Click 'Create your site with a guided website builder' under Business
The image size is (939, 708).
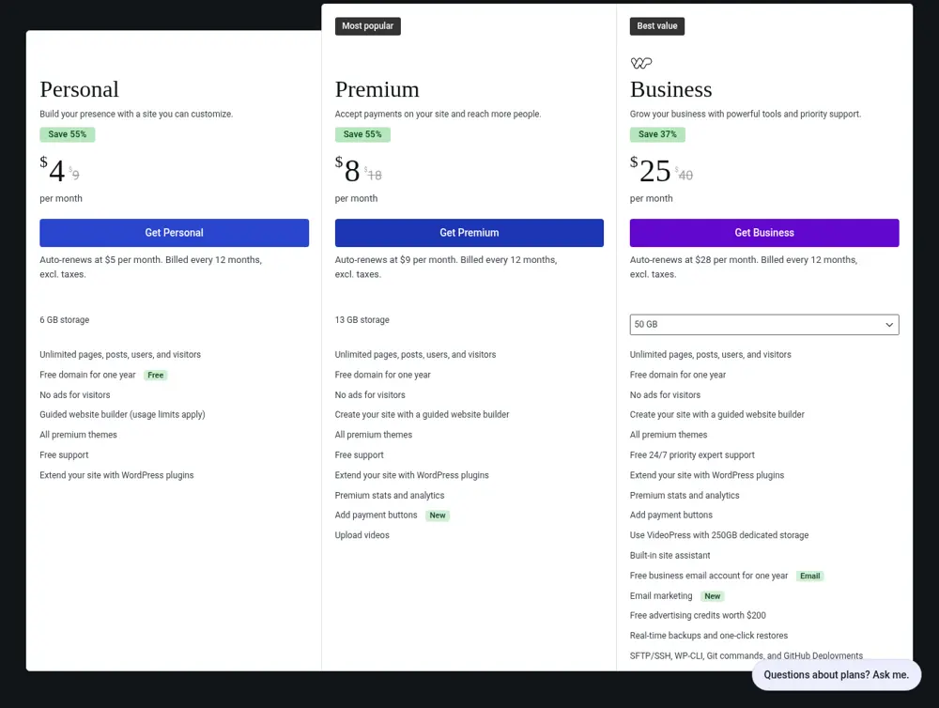point(716,414)
